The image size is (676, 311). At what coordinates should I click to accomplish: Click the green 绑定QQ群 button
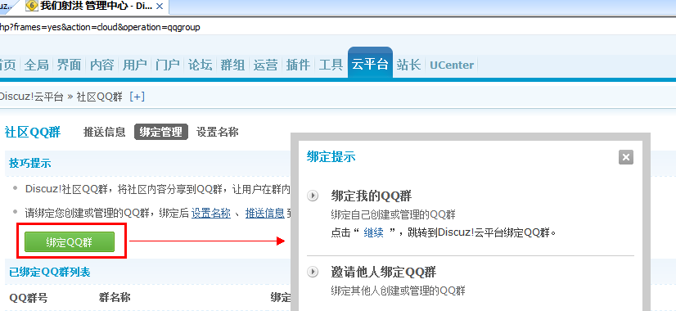70,242
